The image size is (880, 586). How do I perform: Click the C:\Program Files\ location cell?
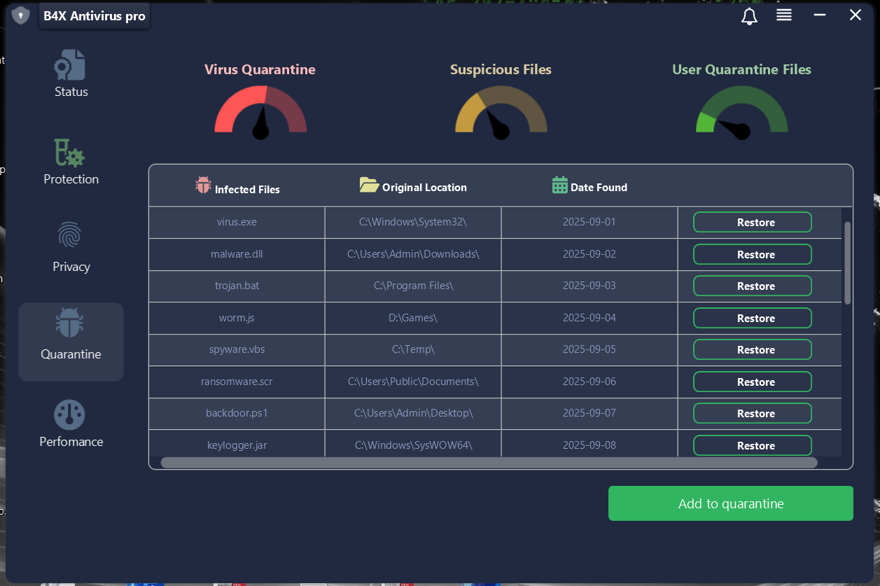point(413,286)
